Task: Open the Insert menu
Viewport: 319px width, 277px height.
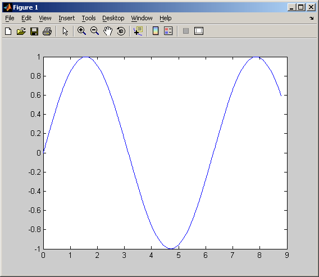Action: (x=66, y=18)
